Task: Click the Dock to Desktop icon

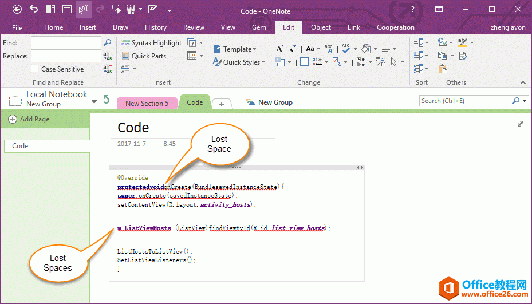Action: coord(50,9)
